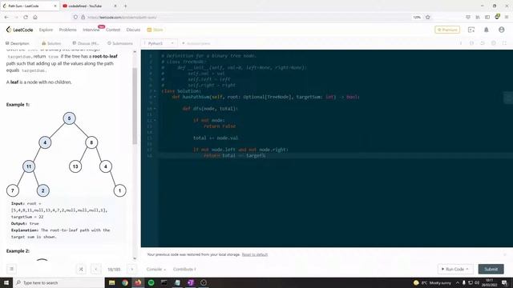This screenshot has width=513, height=288.
Task: Collapse the hasPathSum fold arrow
Action: (x=155, y=97)
